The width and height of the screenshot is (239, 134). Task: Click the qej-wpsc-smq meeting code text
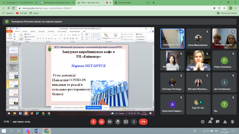coord(21,122)
